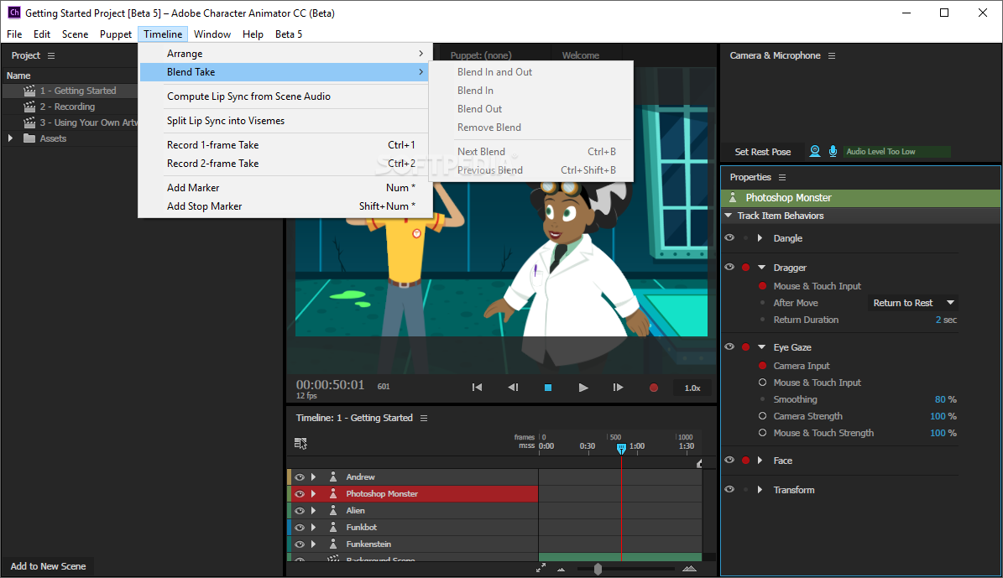Hide the Eye Gaze behavior

tap(730, 347)
